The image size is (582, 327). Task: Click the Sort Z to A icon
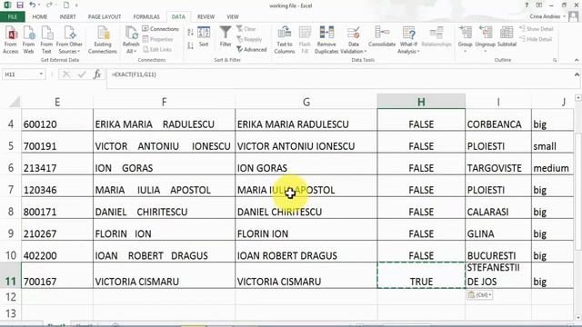click(190, 45)
